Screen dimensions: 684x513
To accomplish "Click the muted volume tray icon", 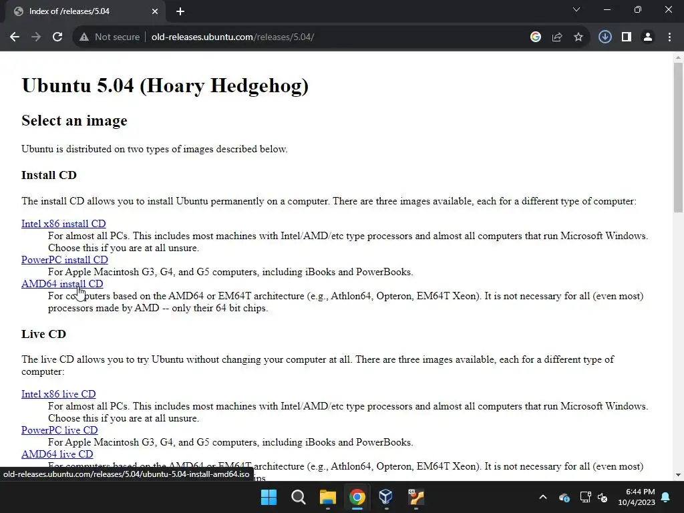I will [603, 497].
